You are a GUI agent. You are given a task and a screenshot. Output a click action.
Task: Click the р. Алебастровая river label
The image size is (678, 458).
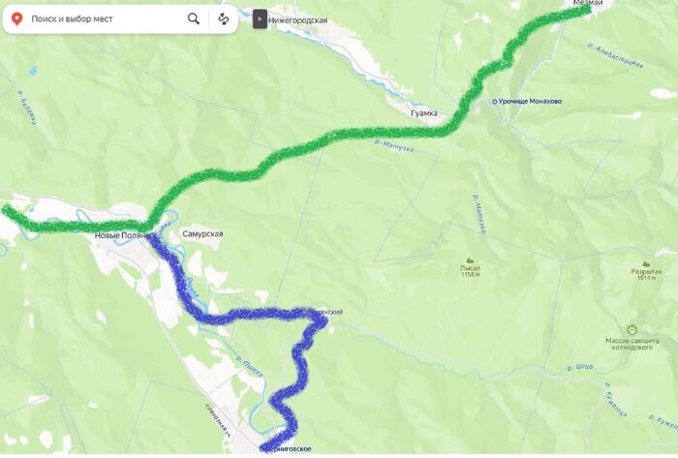click(615, 55)
